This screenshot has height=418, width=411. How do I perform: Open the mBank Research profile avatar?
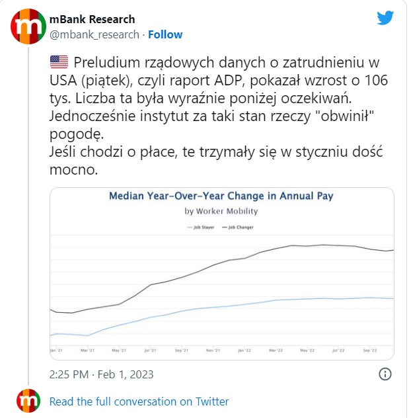click(x=28, y=26)
